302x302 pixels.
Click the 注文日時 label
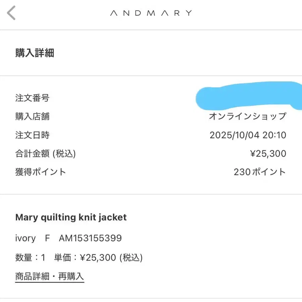(x=32, y=135)
